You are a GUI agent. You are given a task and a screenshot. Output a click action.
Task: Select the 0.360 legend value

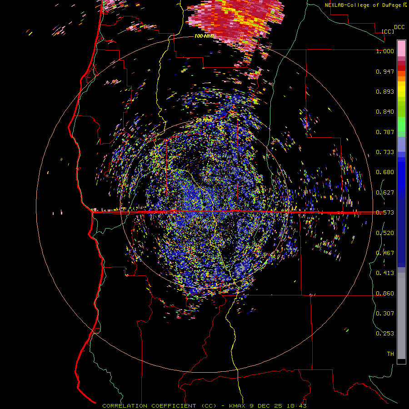[x=385, y=294]
